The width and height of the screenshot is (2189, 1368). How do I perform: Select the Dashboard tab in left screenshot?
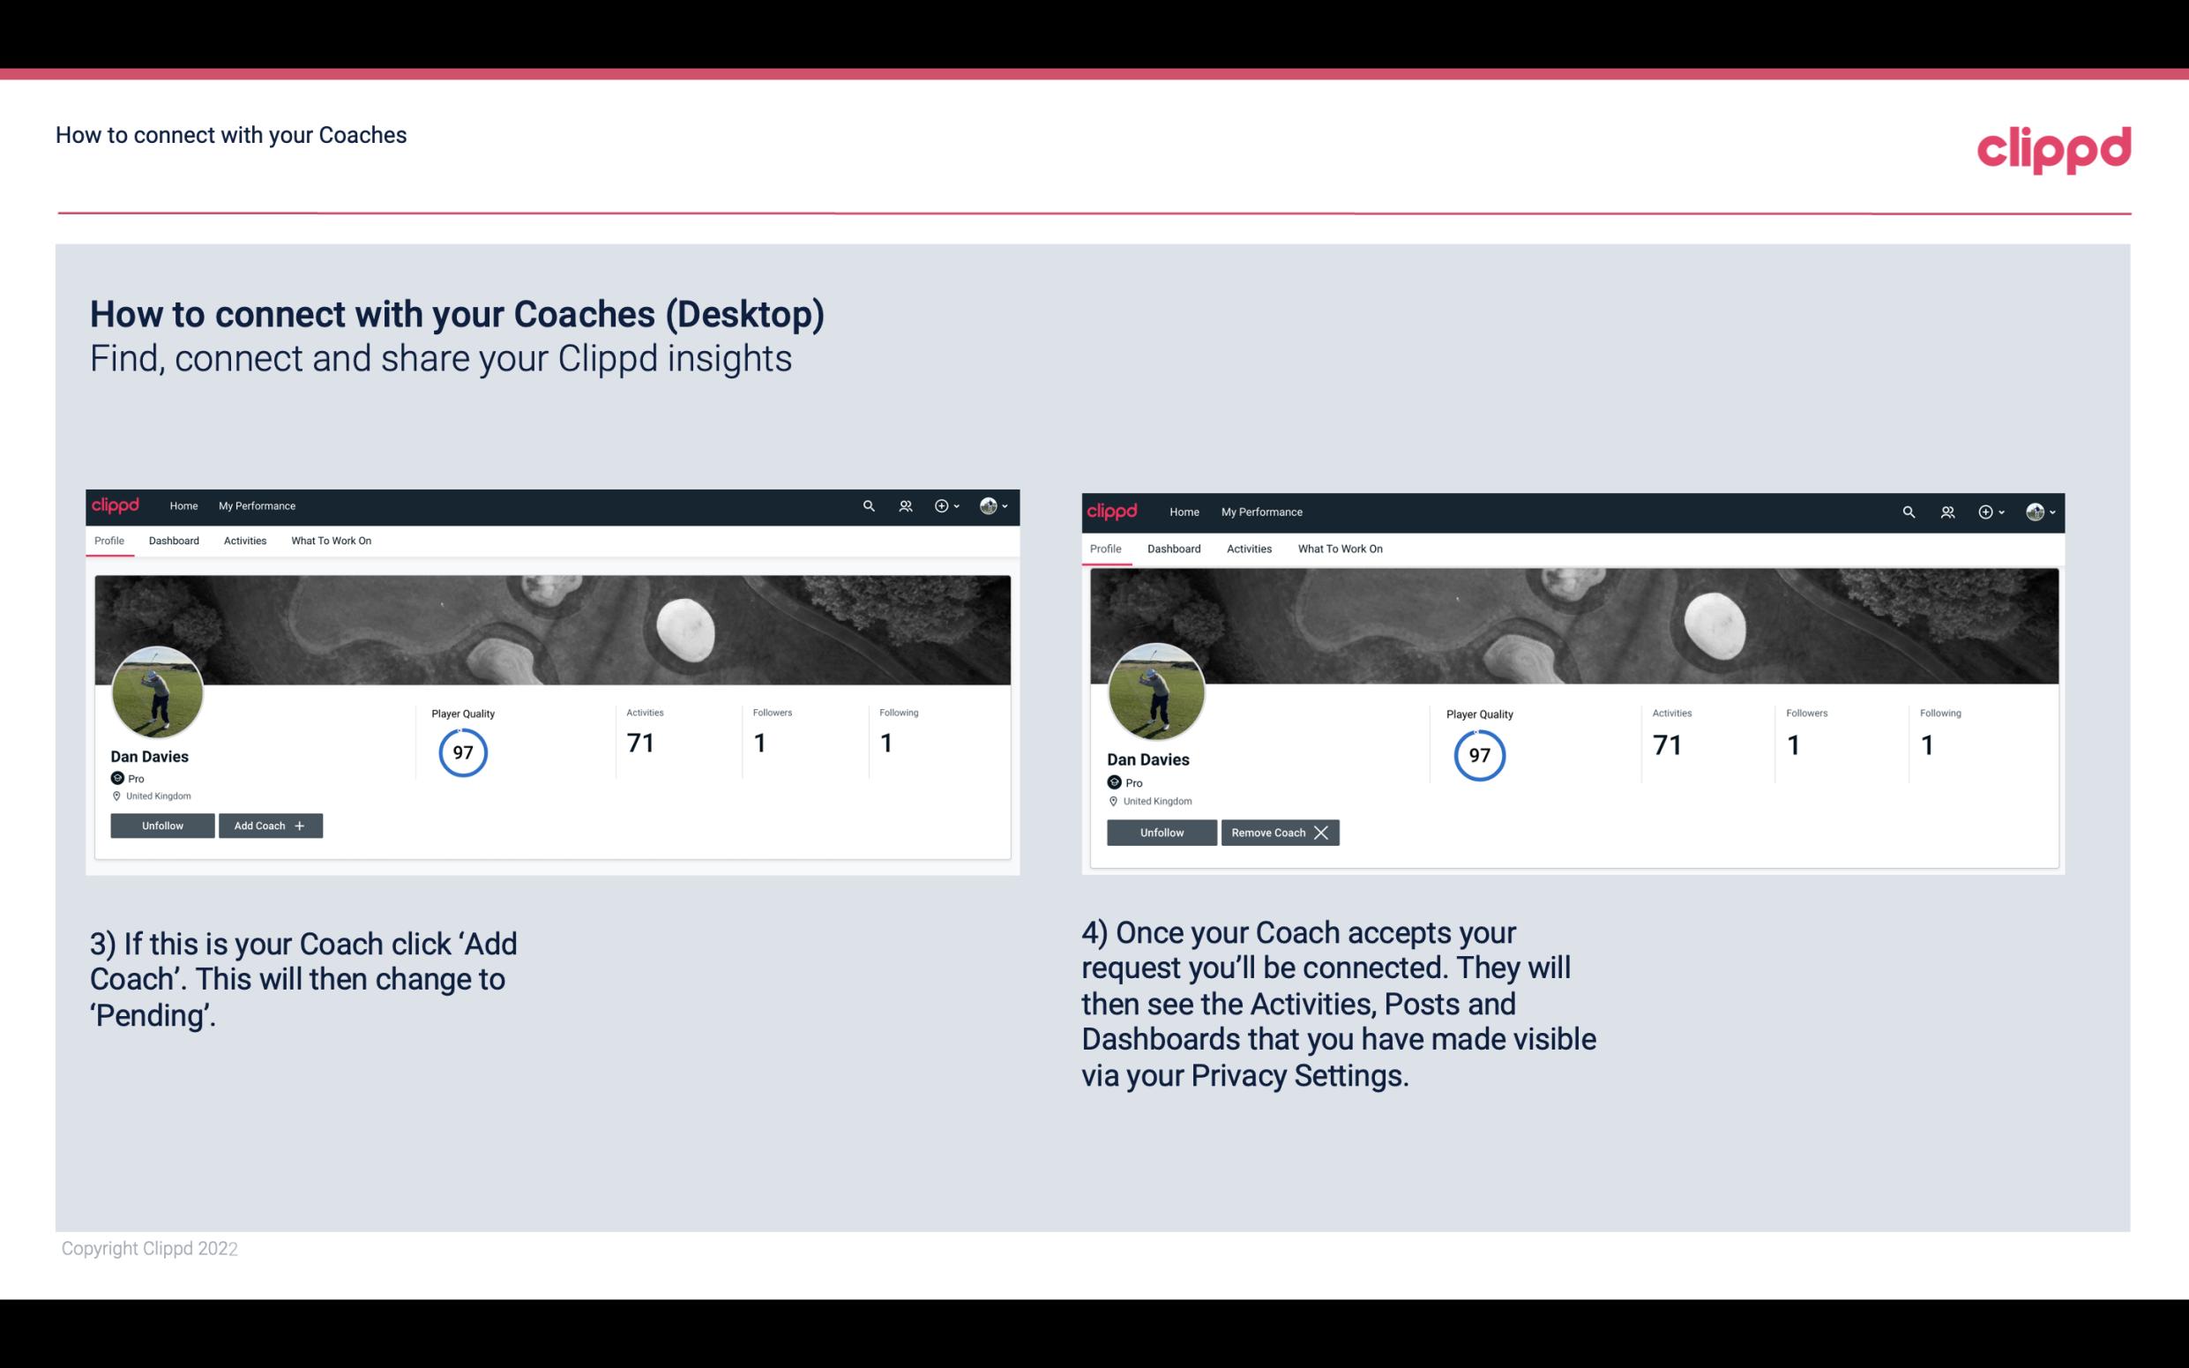click(174, 541)
